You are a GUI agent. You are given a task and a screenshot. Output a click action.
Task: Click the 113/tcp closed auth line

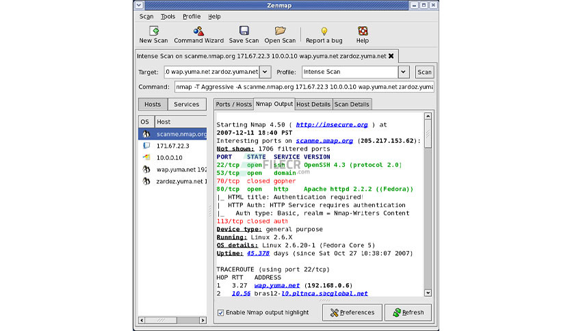pos(252,221)
